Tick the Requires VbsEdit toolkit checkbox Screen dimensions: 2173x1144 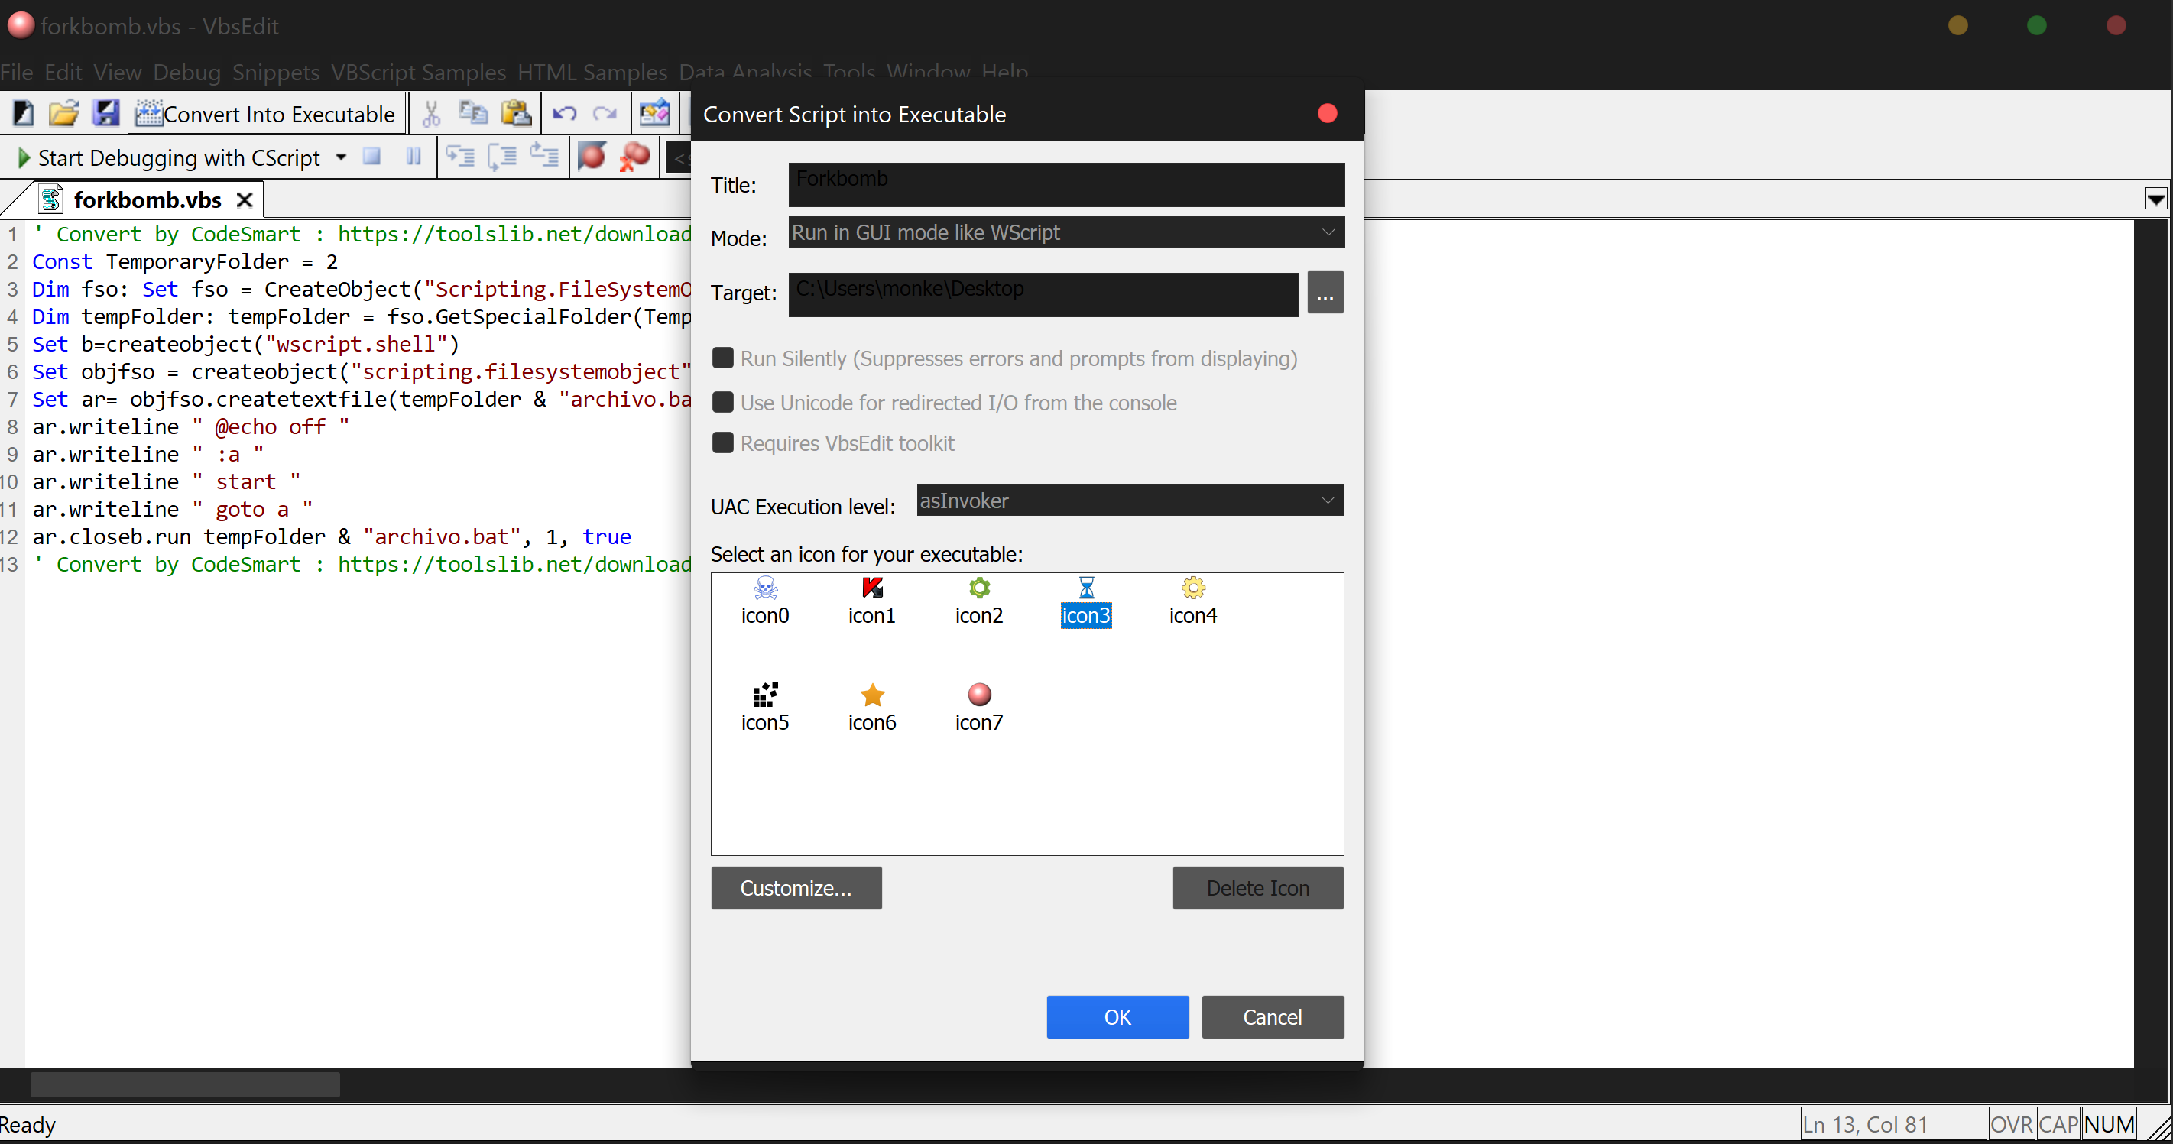point(722,443)
